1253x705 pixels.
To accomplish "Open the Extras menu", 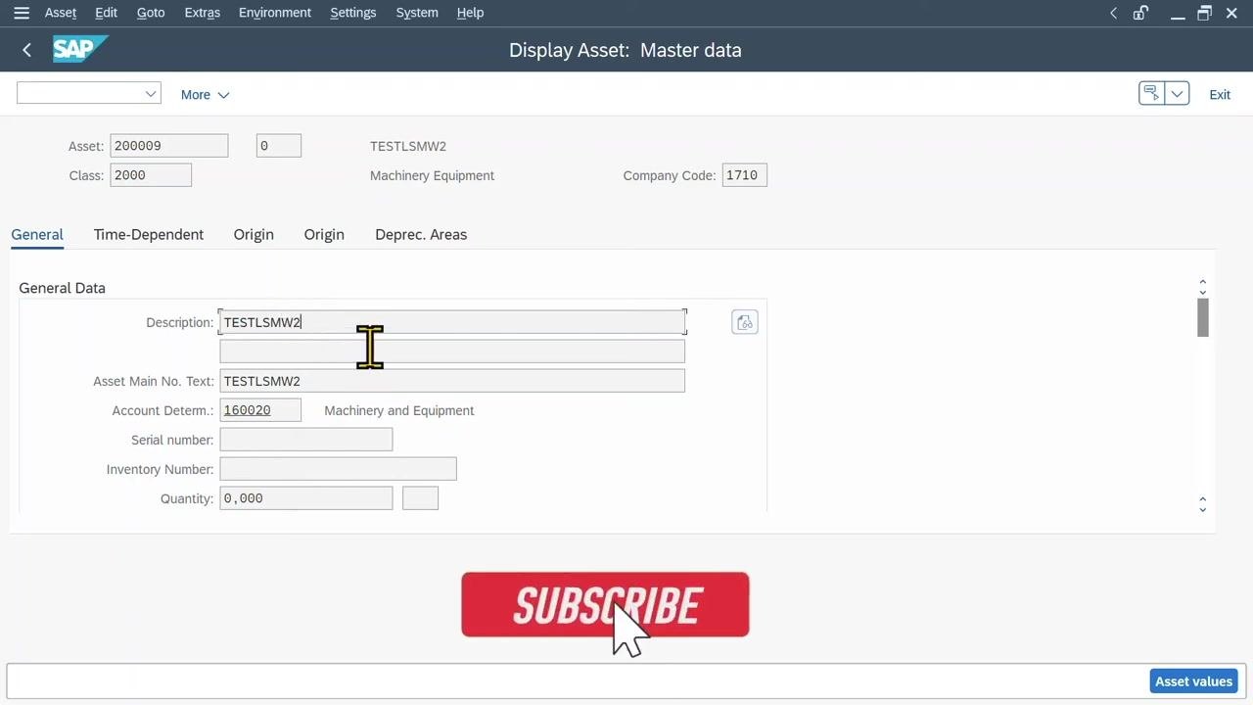I will pos(202,13).
